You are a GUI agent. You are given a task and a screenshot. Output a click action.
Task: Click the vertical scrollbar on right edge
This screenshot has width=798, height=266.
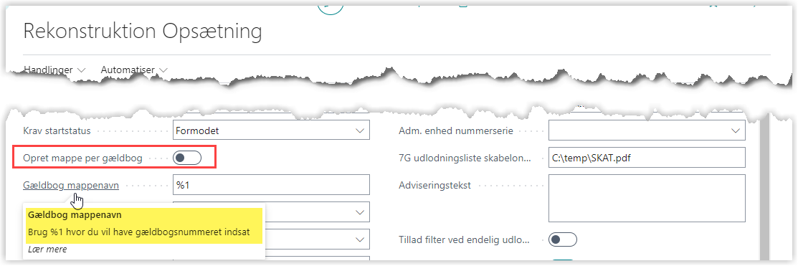pyautogui.click(x=763, y=186)
